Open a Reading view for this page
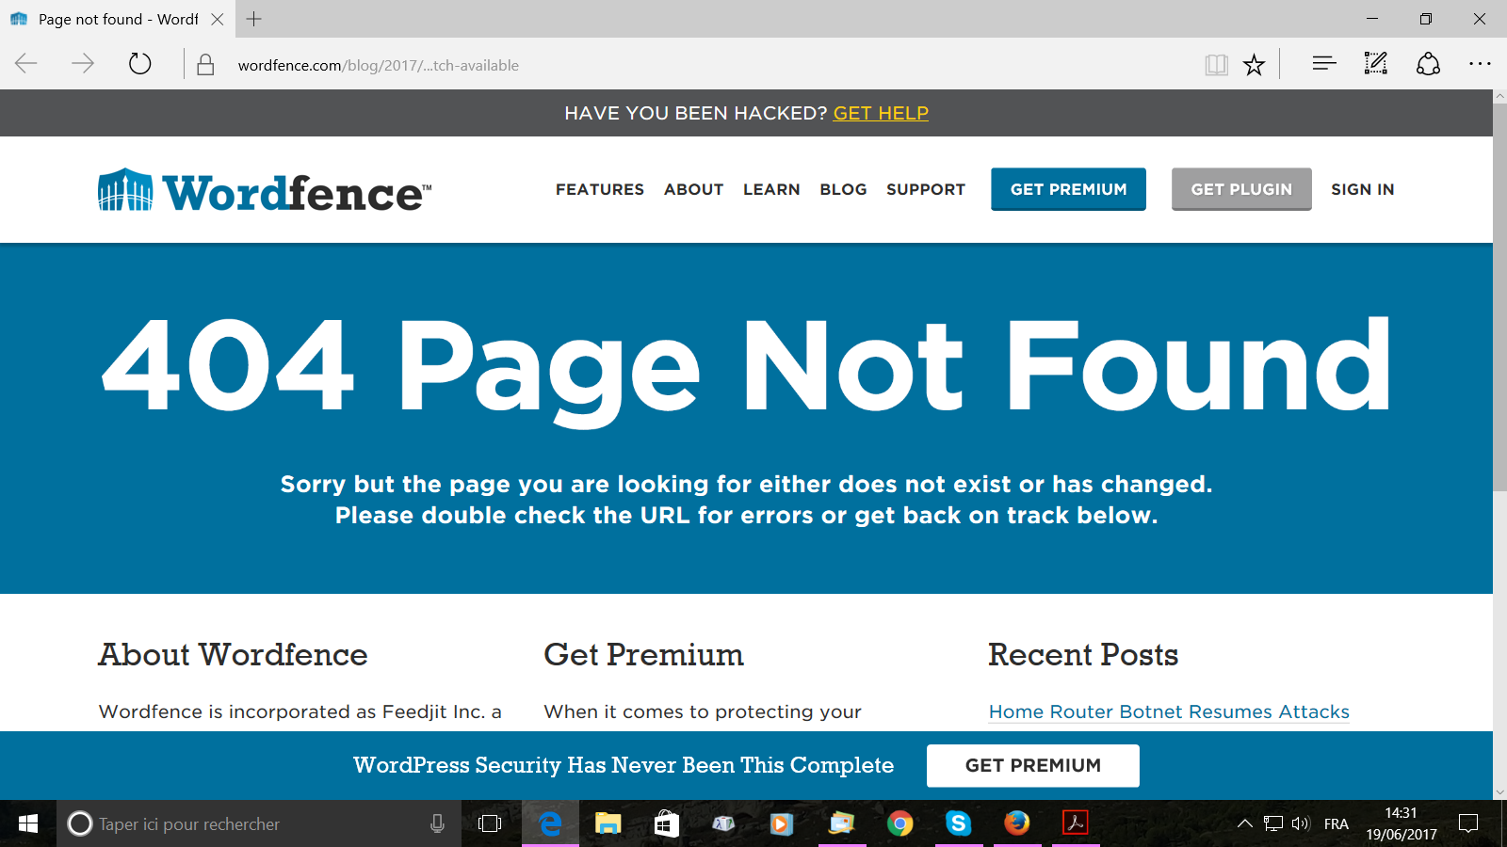Screen dimensions: 1507x847 click(x=1216, y=64)
